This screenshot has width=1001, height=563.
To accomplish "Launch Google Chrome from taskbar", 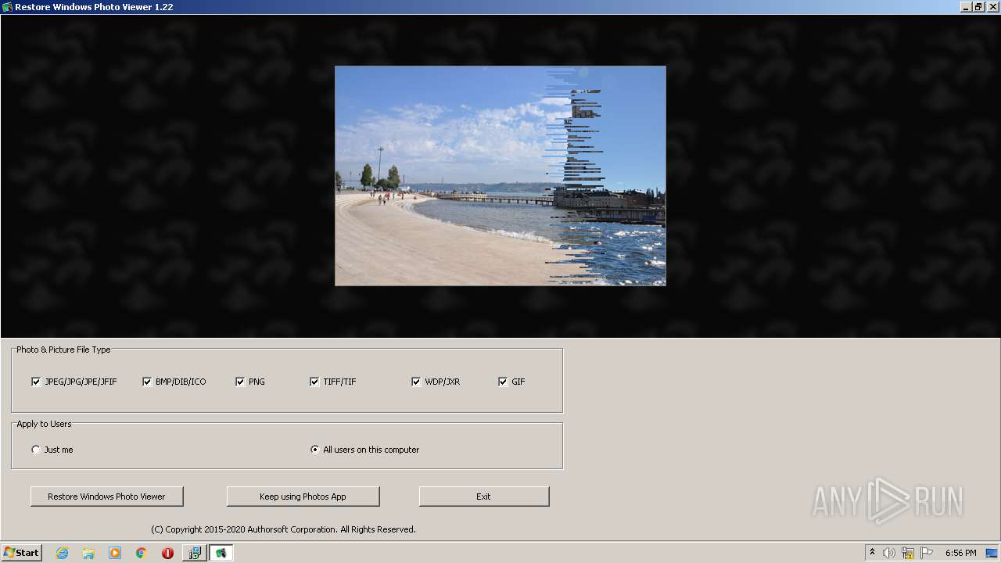I will click(142, 553).
